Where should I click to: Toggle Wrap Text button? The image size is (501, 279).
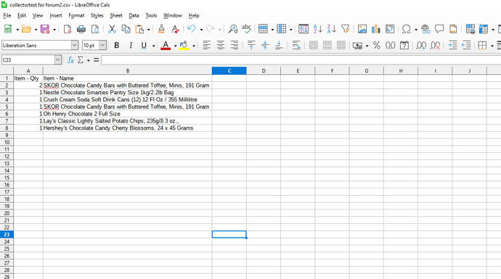tap(296, 45)
